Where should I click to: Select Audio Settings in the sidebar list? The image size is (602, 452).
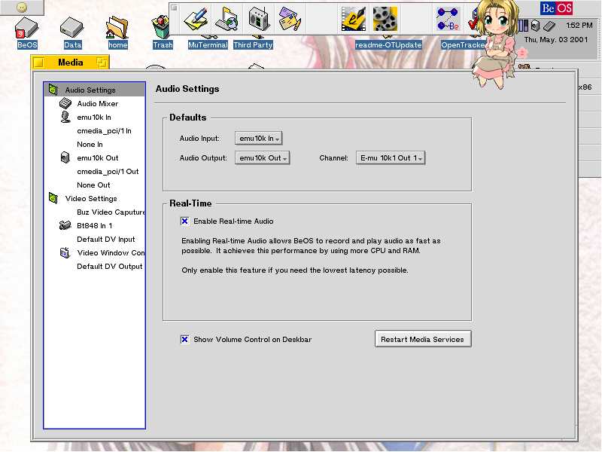tap(90, 90)
